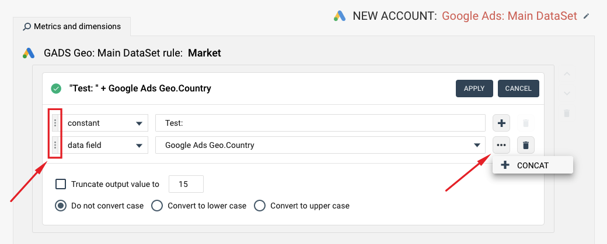Click the Market rule name

click(x=204, y=53)
